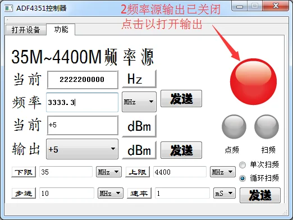The height and width of the screenshot is (220, 293).
Task: Close the ADF4351控制器 window
Action: pyautogui.click(x=276, y=6)
